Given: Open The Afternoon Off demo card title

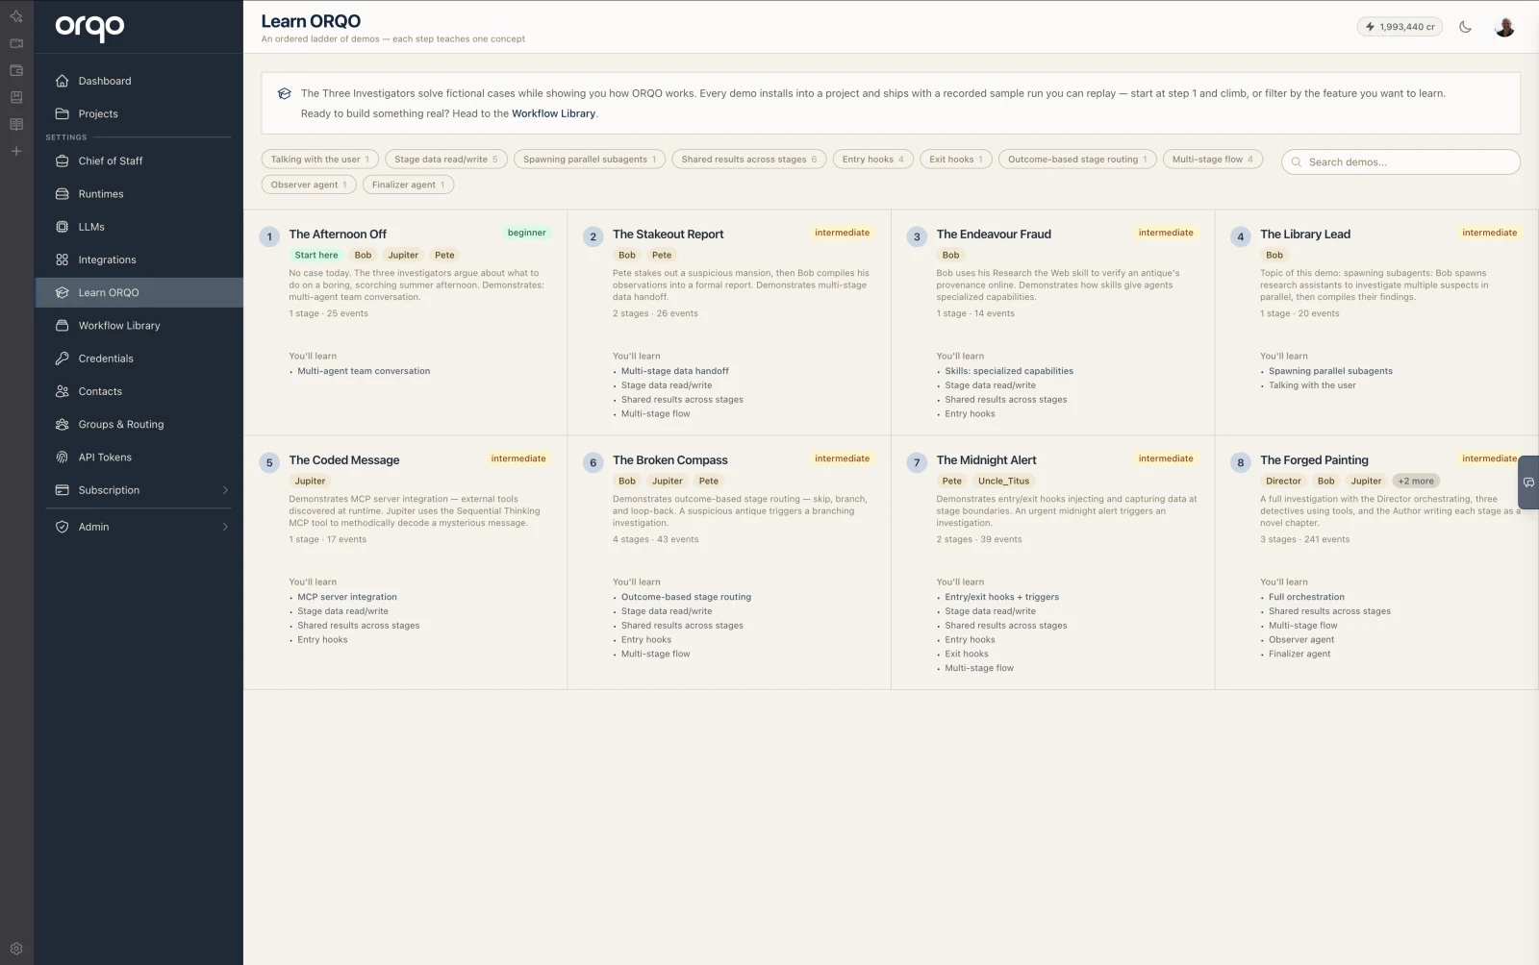Looking at the screenshot, I should tap(338, 234).
